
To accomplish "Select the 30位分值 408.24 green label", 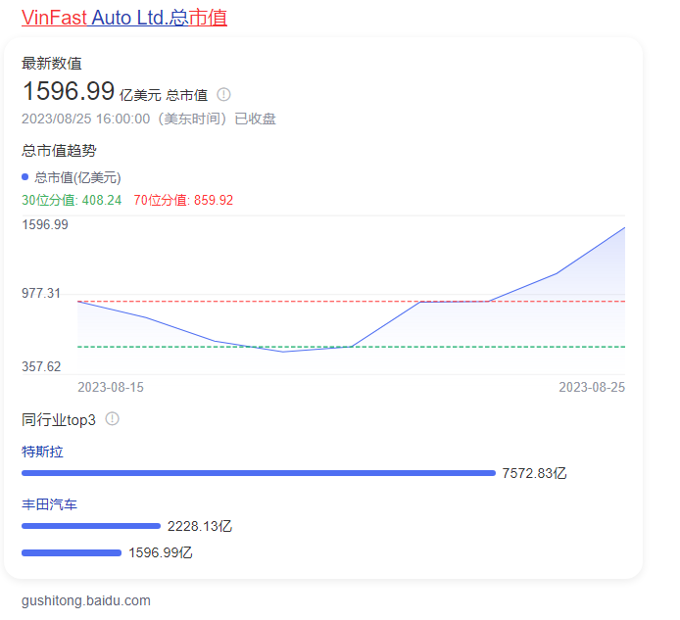I will tap(72, 200).
